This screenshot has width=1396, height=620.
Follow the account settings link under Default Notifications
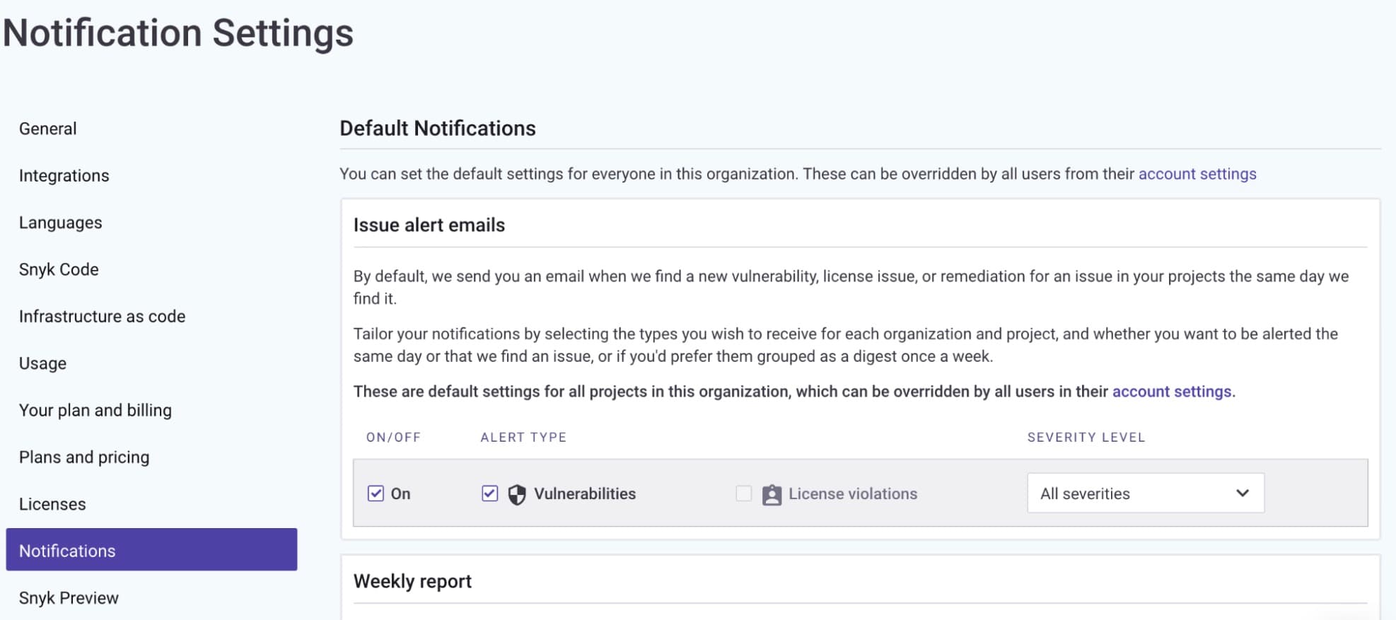coord(1197,174)
